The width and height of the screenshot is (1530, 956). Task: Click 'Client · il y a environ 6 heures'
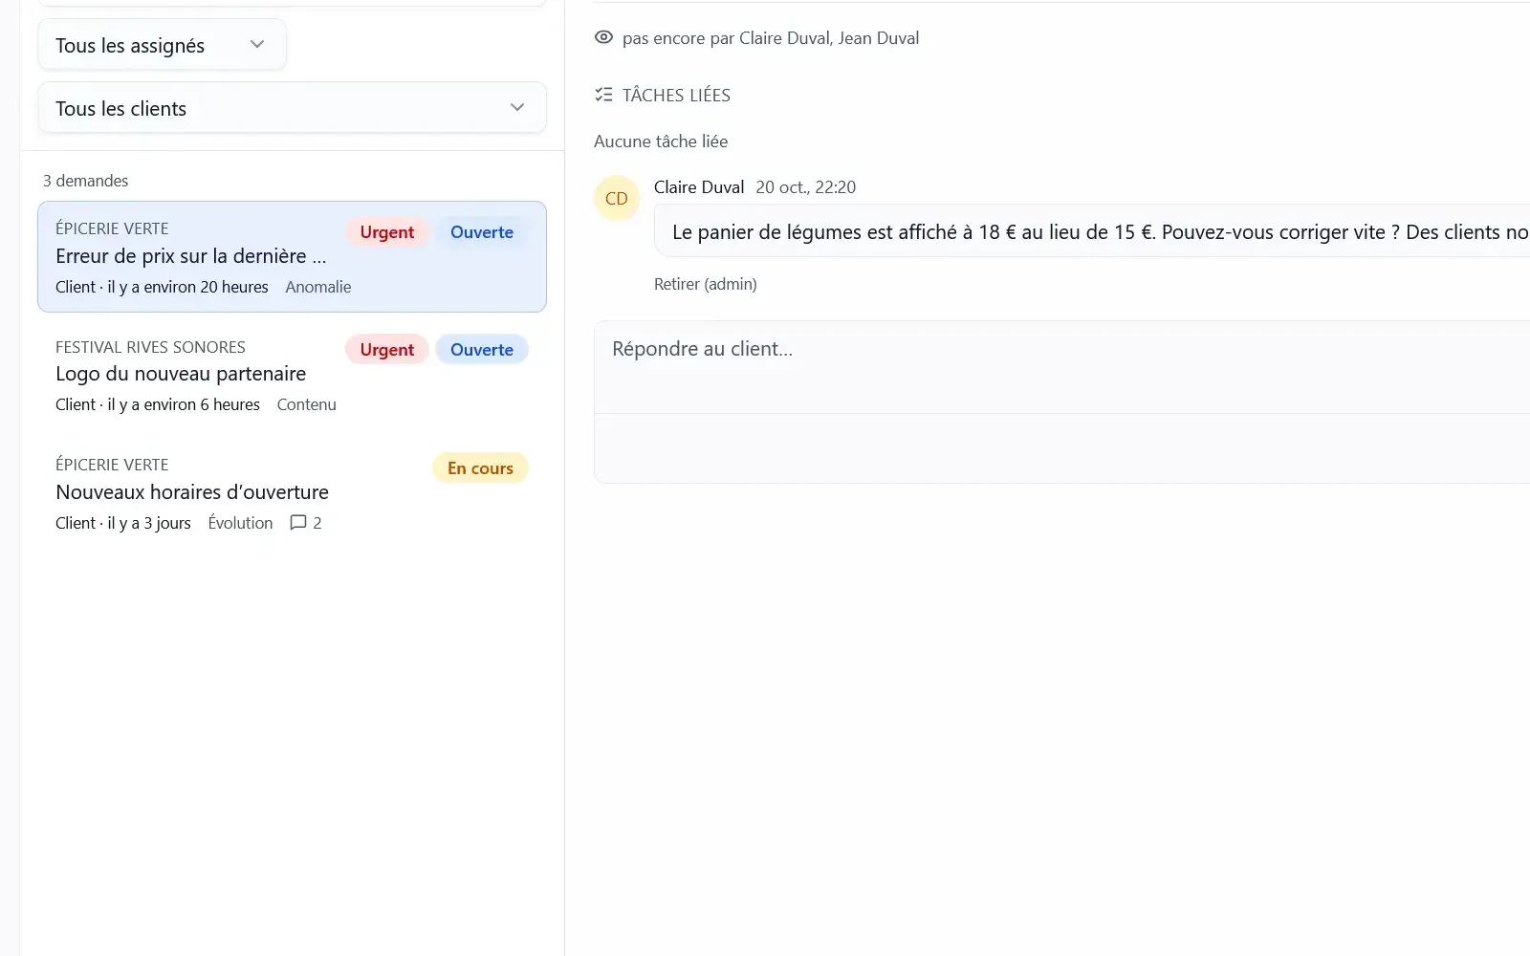158,404
